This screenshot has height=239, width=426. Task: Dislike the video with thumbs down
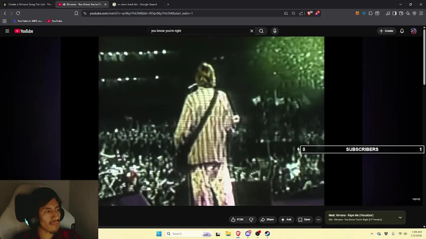click(251, 219)
